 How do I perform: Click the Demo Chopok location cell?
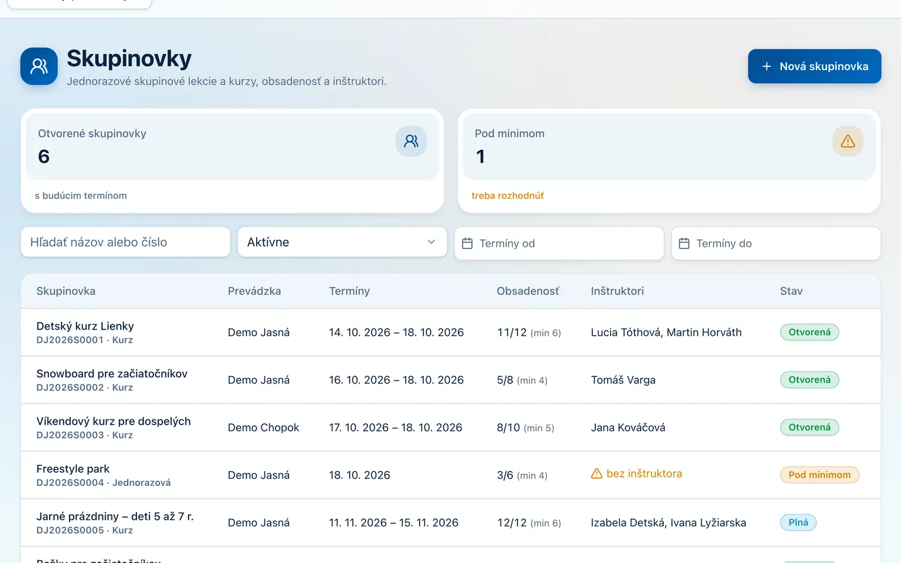click(x=263, y=427)
